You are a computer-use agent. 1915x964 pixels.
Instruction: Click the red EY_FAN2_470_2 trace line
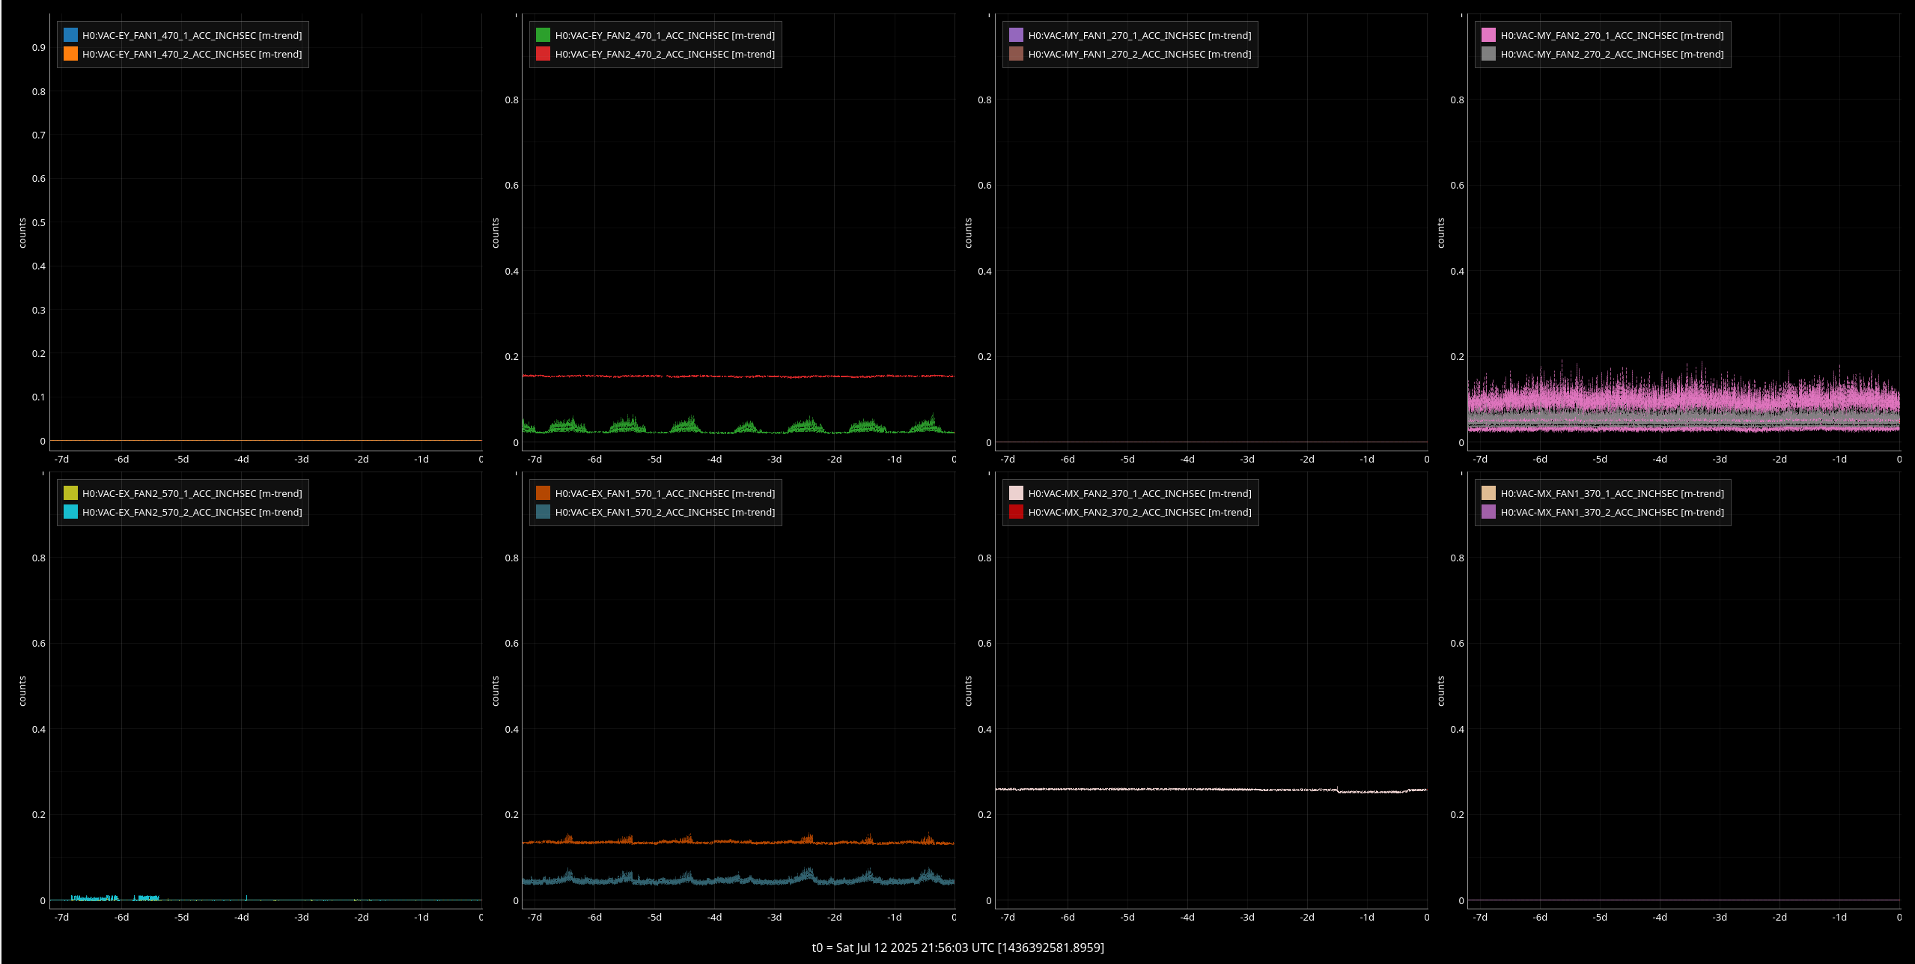[738, 376]
